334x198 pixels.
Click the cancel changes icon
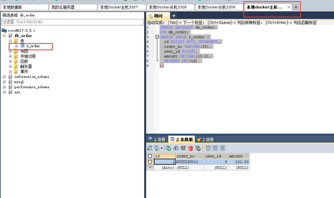(198, 148)
